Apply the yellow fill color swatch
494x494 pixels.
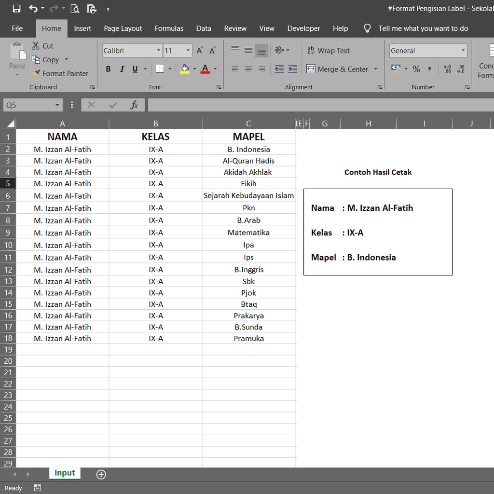(x=185, y=69)
